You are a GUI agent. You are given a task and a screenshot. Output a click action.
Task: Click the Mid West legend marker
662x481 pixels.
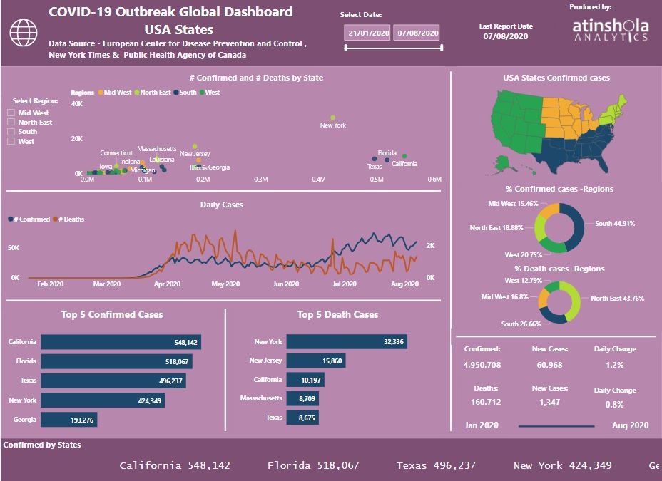coord(101,93)
